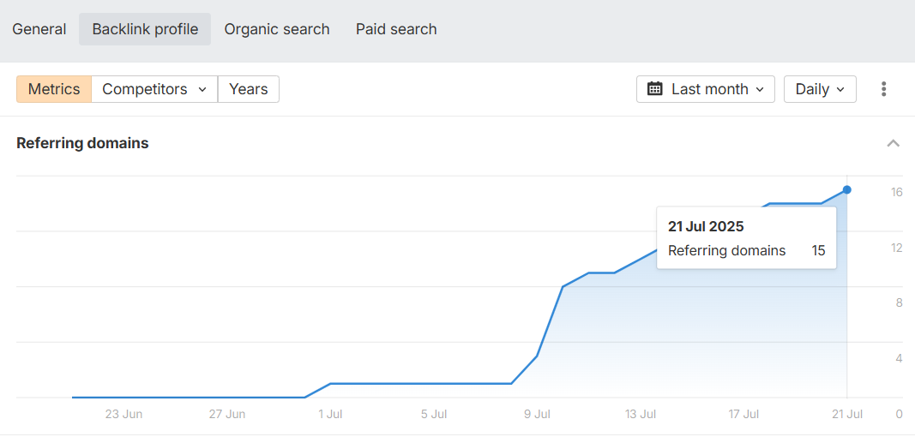The height and width of the screenshot is (443, 915).
Task: Click the 1 Jul axis label
Action: point(329,415)
